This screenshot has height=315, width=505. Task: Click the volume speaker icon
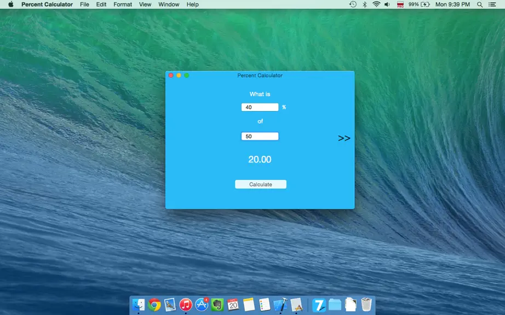point(387,4)
